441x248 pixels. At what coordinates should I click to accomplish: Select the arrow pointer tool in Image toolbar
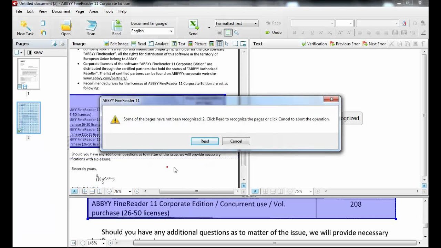coord(227,44)
